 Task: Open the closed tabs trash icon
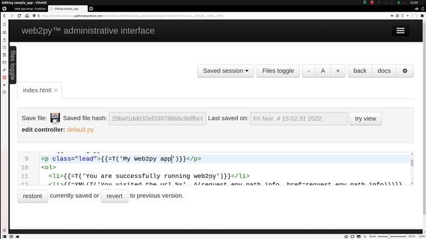coord(423,9)
